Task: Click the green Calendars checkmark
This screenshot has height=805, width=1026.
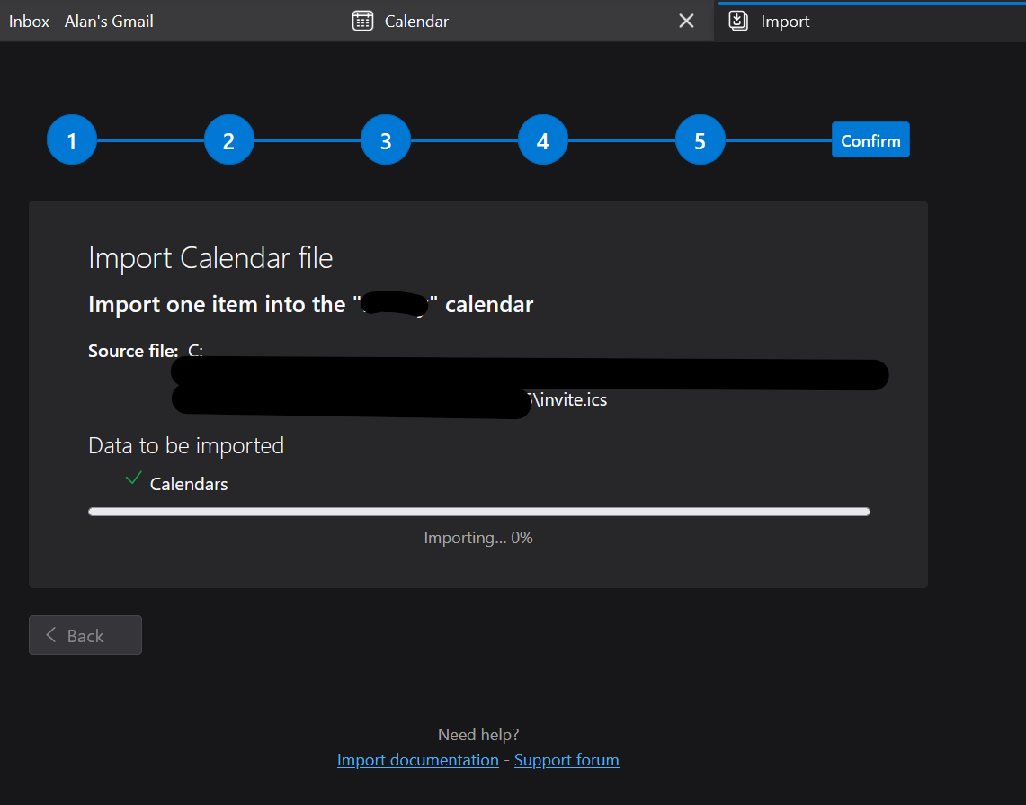Action: tap(133, 479)
